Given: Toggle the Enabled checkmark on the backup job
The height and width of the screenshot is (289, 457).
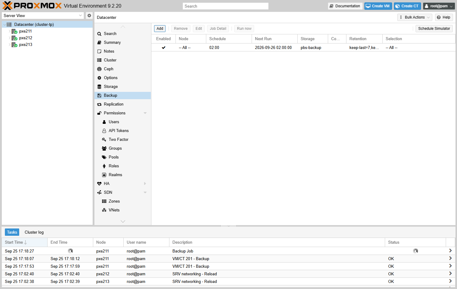Looking at the screenshot, I should 164,48.
